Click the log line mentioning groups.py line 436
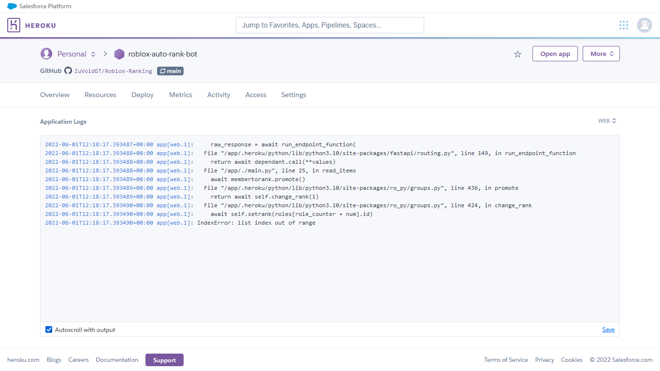The image size is (660, 371). [x=282, y=188]
